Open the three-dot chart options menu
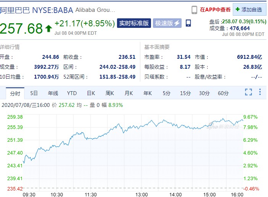Screen dimensions: 268x197 click(x=260, y=92)
